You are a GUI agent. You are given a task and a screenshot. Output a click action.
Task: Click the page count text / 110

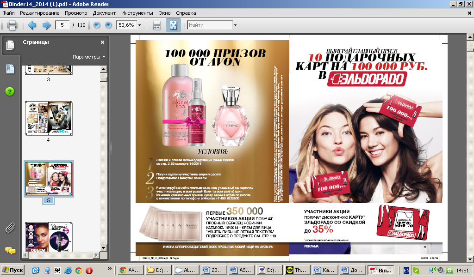79,25
